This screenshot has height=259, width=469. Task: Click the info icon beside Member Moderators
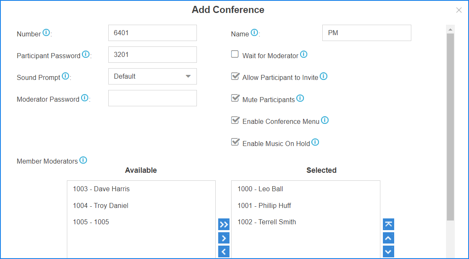[x=83, y=160]
